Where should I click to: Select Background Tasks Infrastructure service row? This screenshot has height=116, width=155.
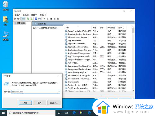(95, 69)
